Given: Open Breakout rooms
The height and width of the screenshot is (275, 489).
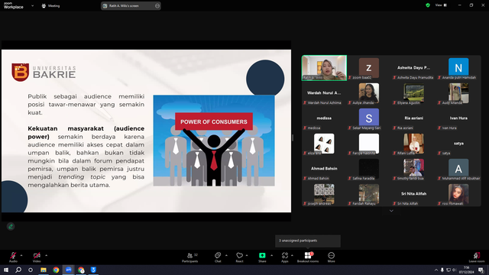Looking at the screenshot, I should point(308,257).
